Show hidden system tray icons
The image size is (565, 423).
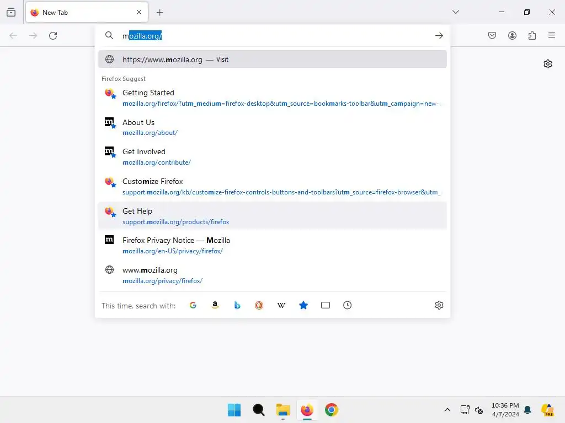[447, 410]
